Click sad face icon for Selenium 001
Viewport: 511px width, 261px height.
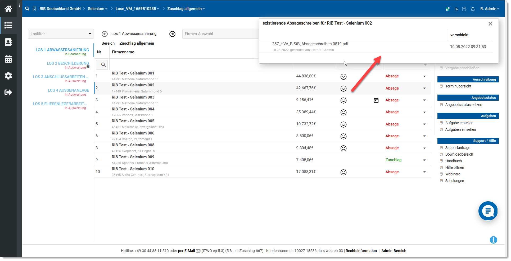coord(343,77)
